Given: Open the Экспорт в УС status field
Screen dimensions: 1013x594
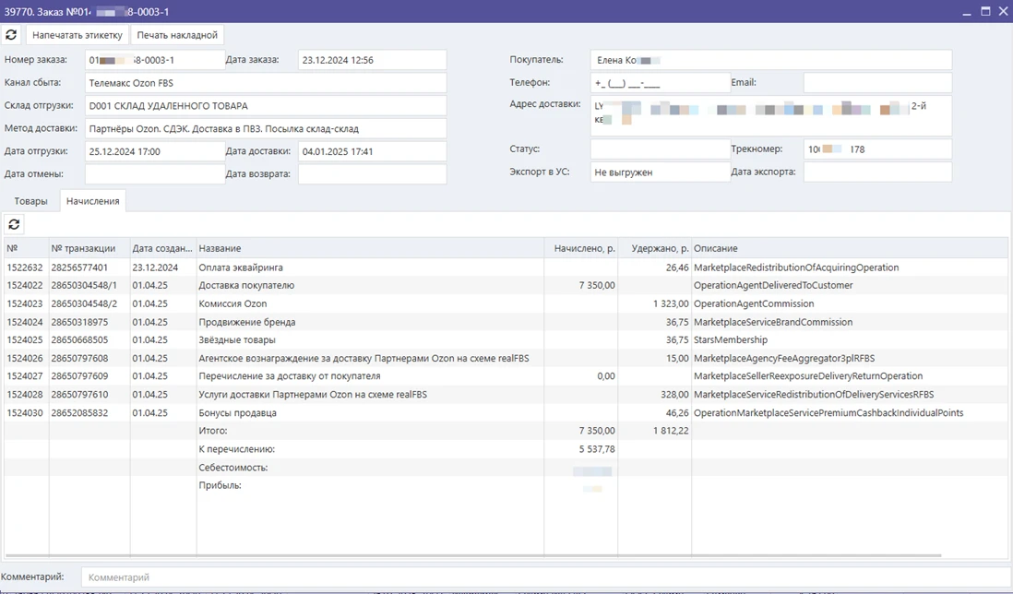Looking at the screenshot, I should tap(658, 171).
